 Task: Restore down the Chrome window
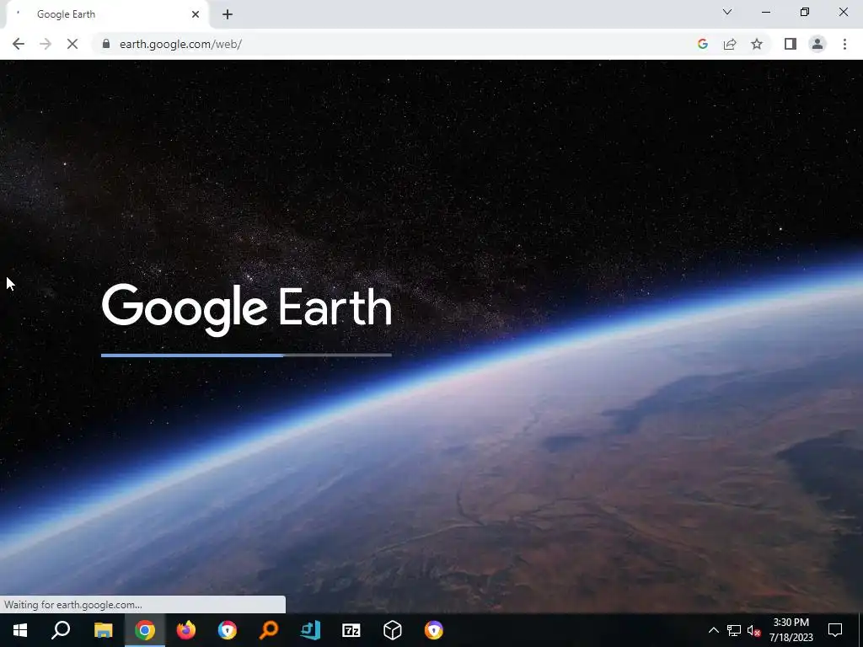point(805,12)
